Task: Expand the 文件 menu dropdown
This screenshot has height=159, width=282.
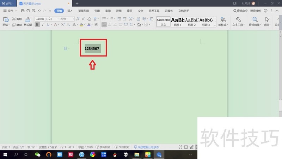Action: (10, 11)
